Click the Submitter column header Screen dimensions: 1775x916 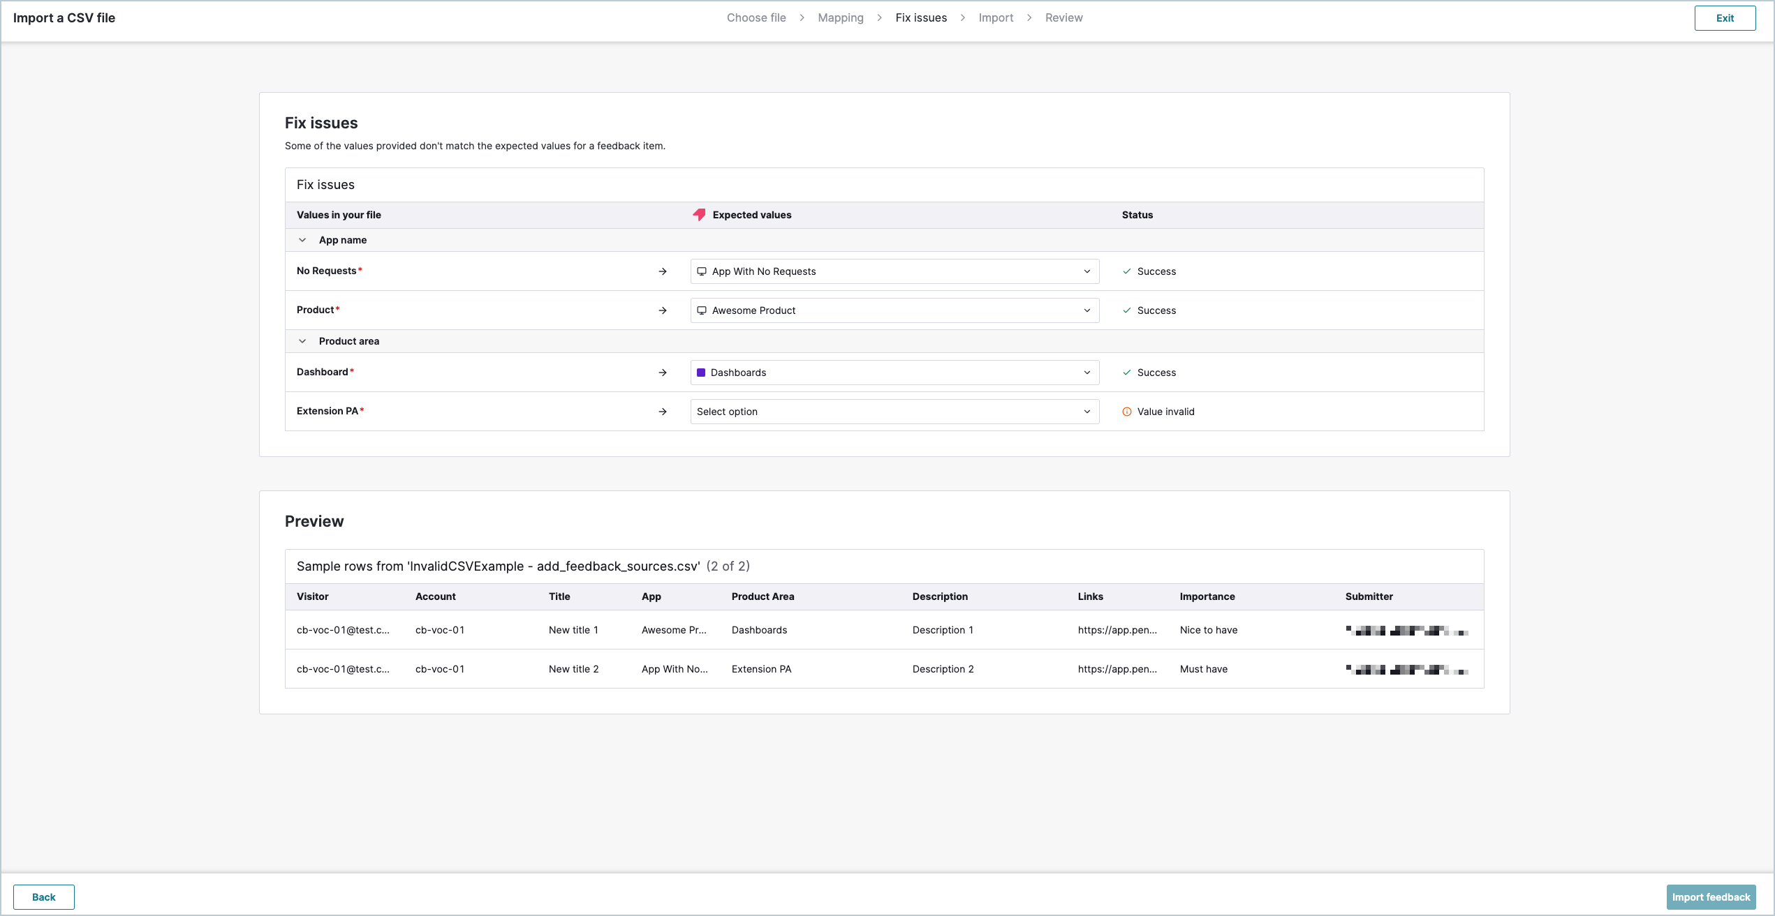(x=1369, y=596)
